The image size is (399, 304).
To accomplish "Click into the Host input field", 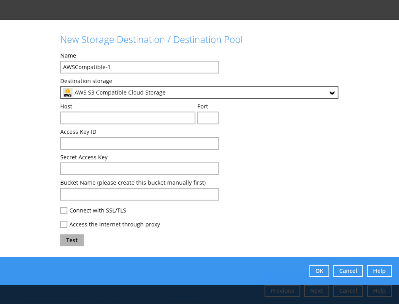I will click(127, 118).
